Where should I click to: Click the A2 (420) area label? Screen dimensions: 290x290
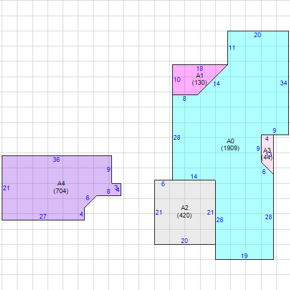tap(184, 212)
